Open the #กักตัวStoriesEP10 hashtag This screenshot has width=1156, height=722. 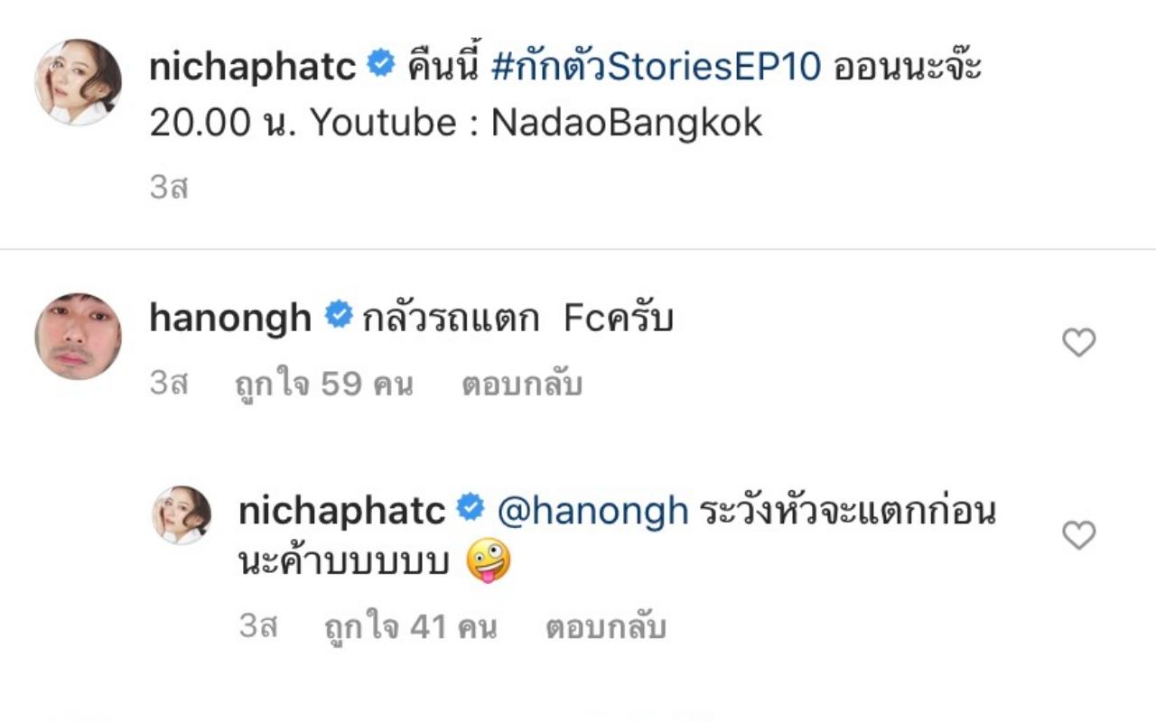657,67
